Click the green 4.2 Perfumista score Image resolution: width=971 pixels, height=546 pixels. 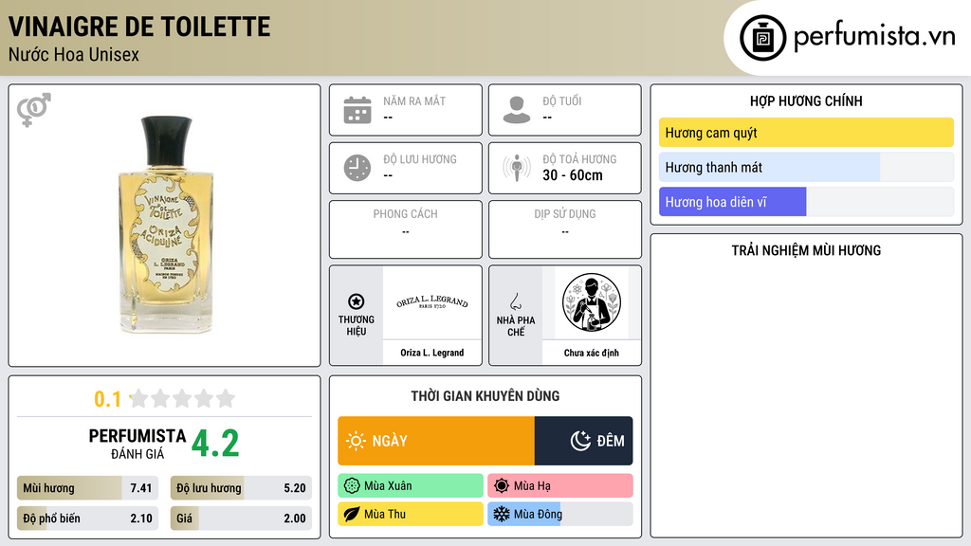pyautogui.click(x=215, y=444)
